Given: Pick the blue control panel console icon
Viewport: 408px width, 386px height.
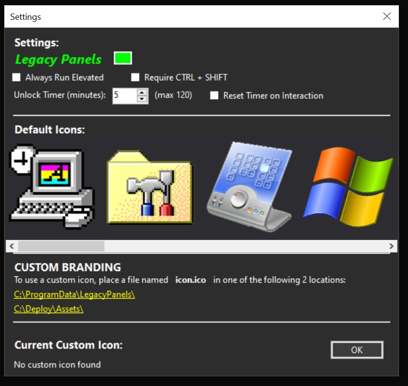Looking at the screenshot, I should pos(248,187).
